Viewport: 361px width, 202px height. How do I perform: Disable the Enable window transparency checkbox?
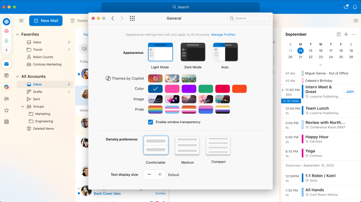(151, 122)
